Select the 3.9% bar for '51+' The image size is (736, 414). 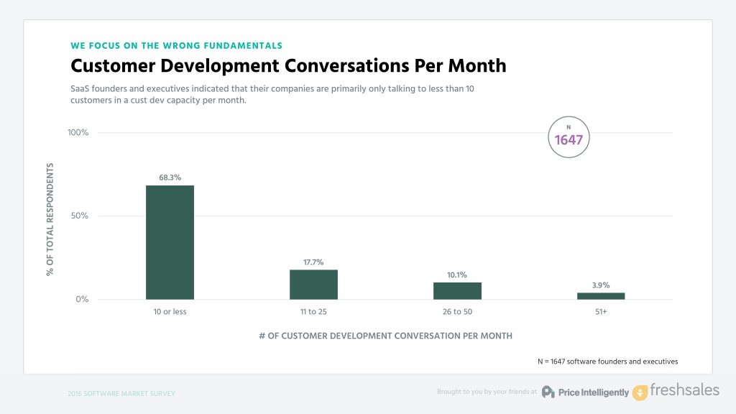coord(601,296)
